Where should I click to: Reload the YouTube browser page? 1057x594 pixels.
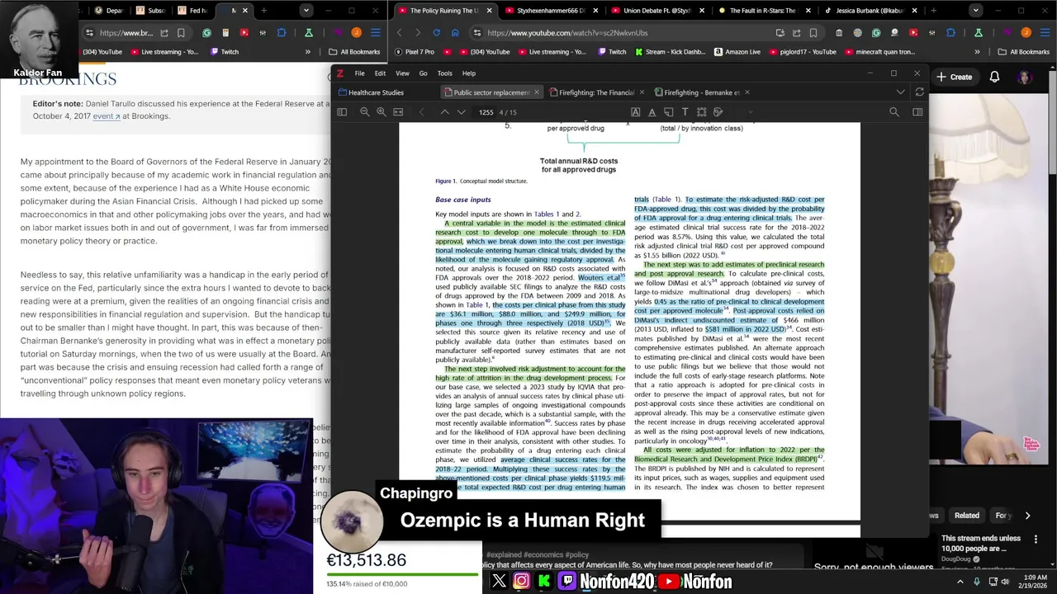tap(436, 33)
